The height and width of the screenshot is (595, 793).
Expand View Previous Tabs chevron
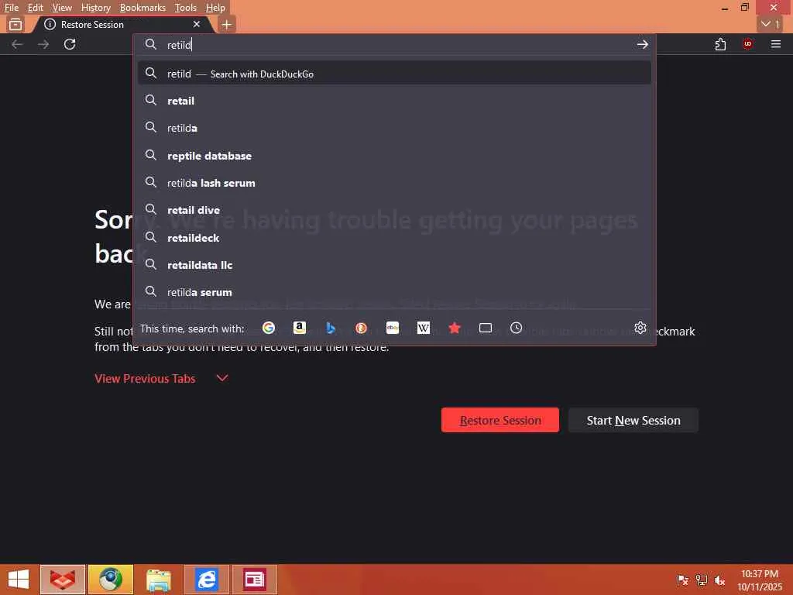click(222, 378)
